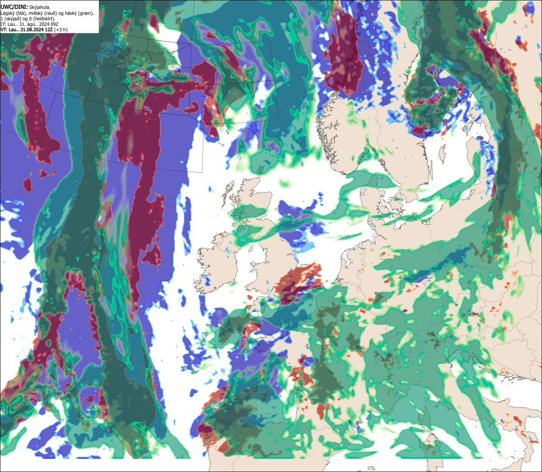Click the 'VT: Lau.. 31.08.2024 12Z (+3 h)' line

(x=34, y=30)
